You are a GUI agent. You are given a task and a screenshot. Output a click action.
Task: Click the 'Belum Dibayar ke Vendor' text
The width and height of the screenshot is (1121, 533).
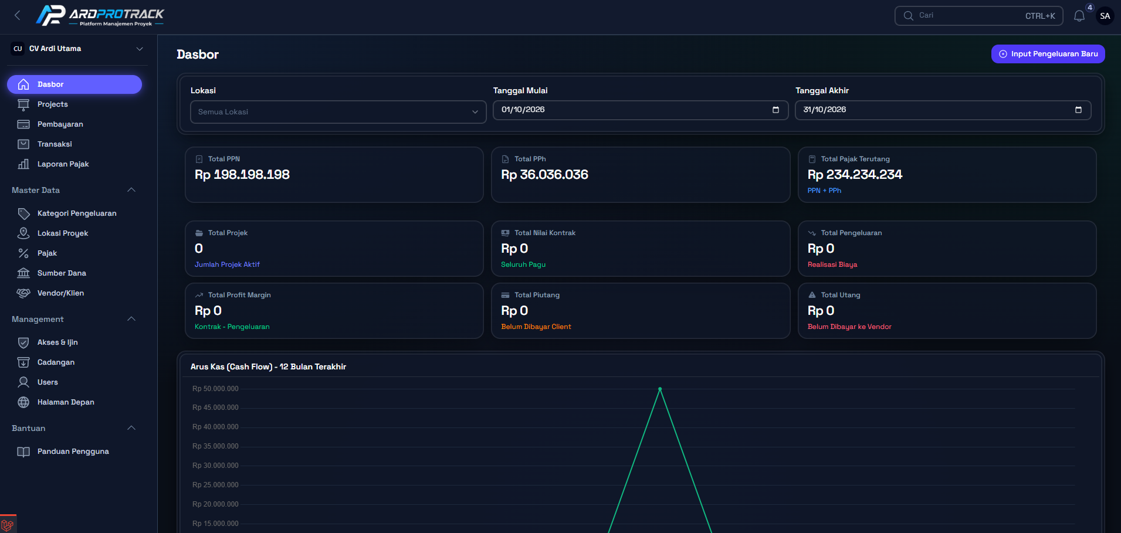tap(849, 327)
